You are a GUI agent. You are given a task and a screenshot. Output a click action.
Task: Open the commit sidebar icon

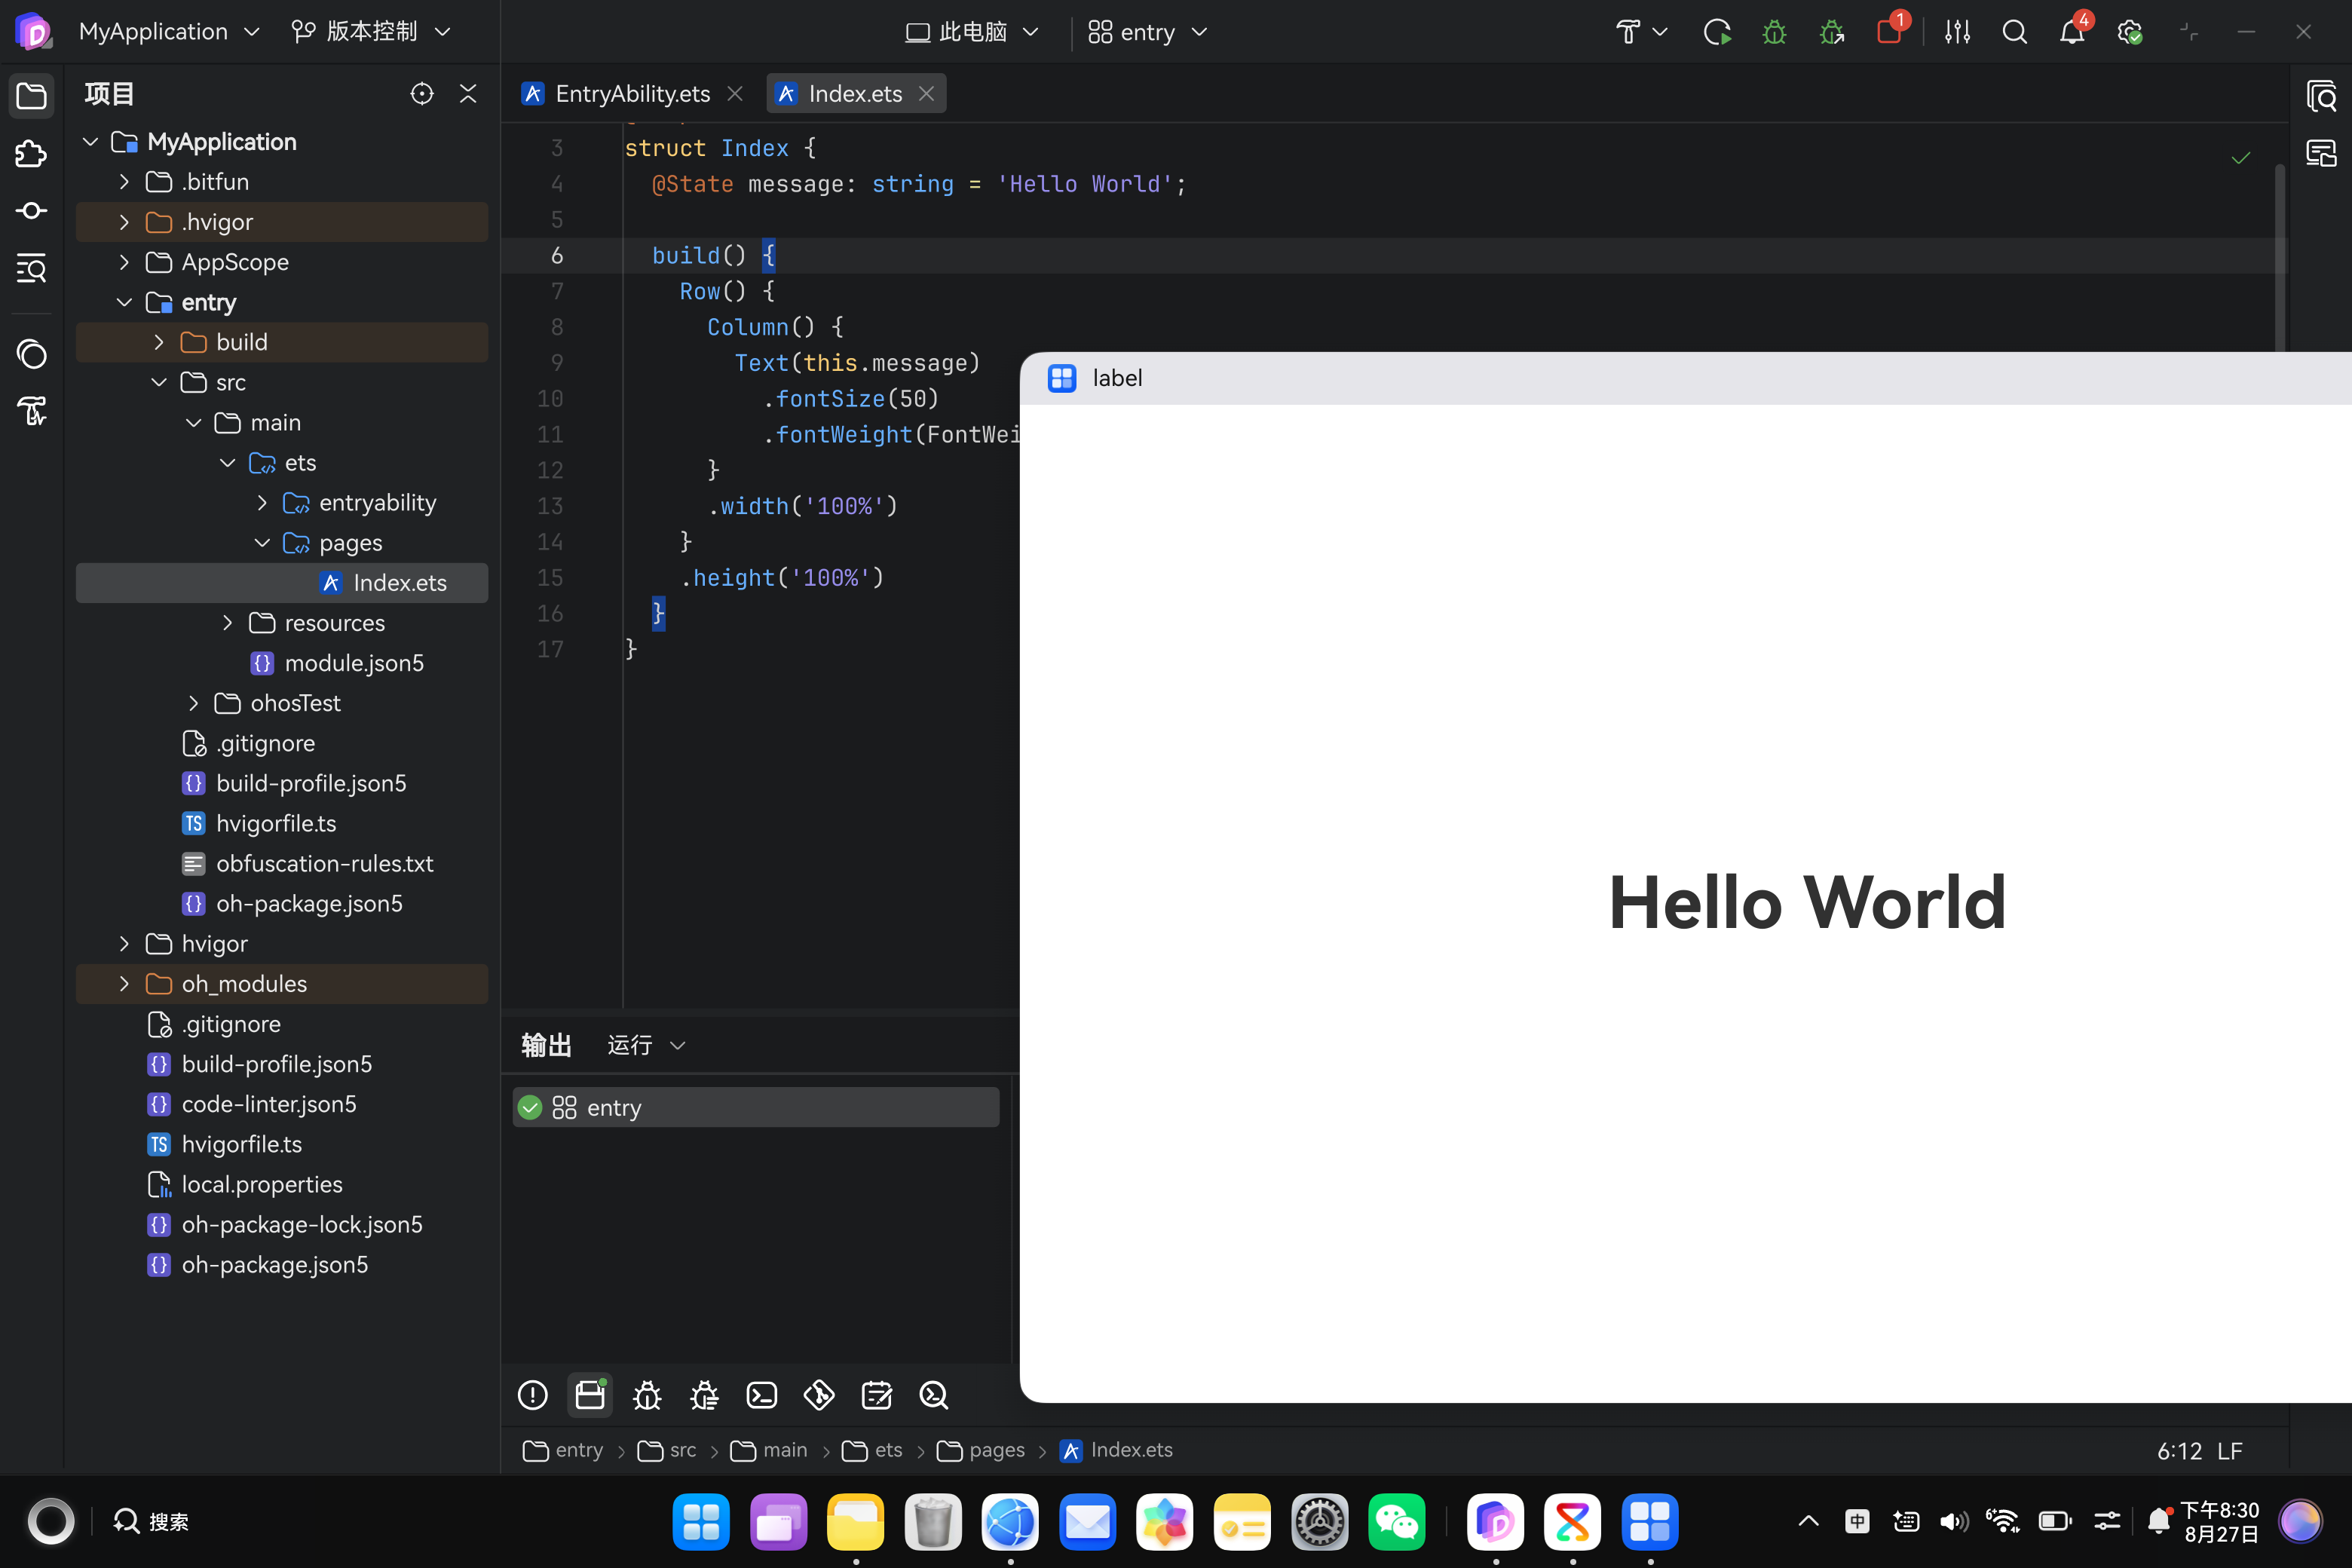tap(32, 210)
